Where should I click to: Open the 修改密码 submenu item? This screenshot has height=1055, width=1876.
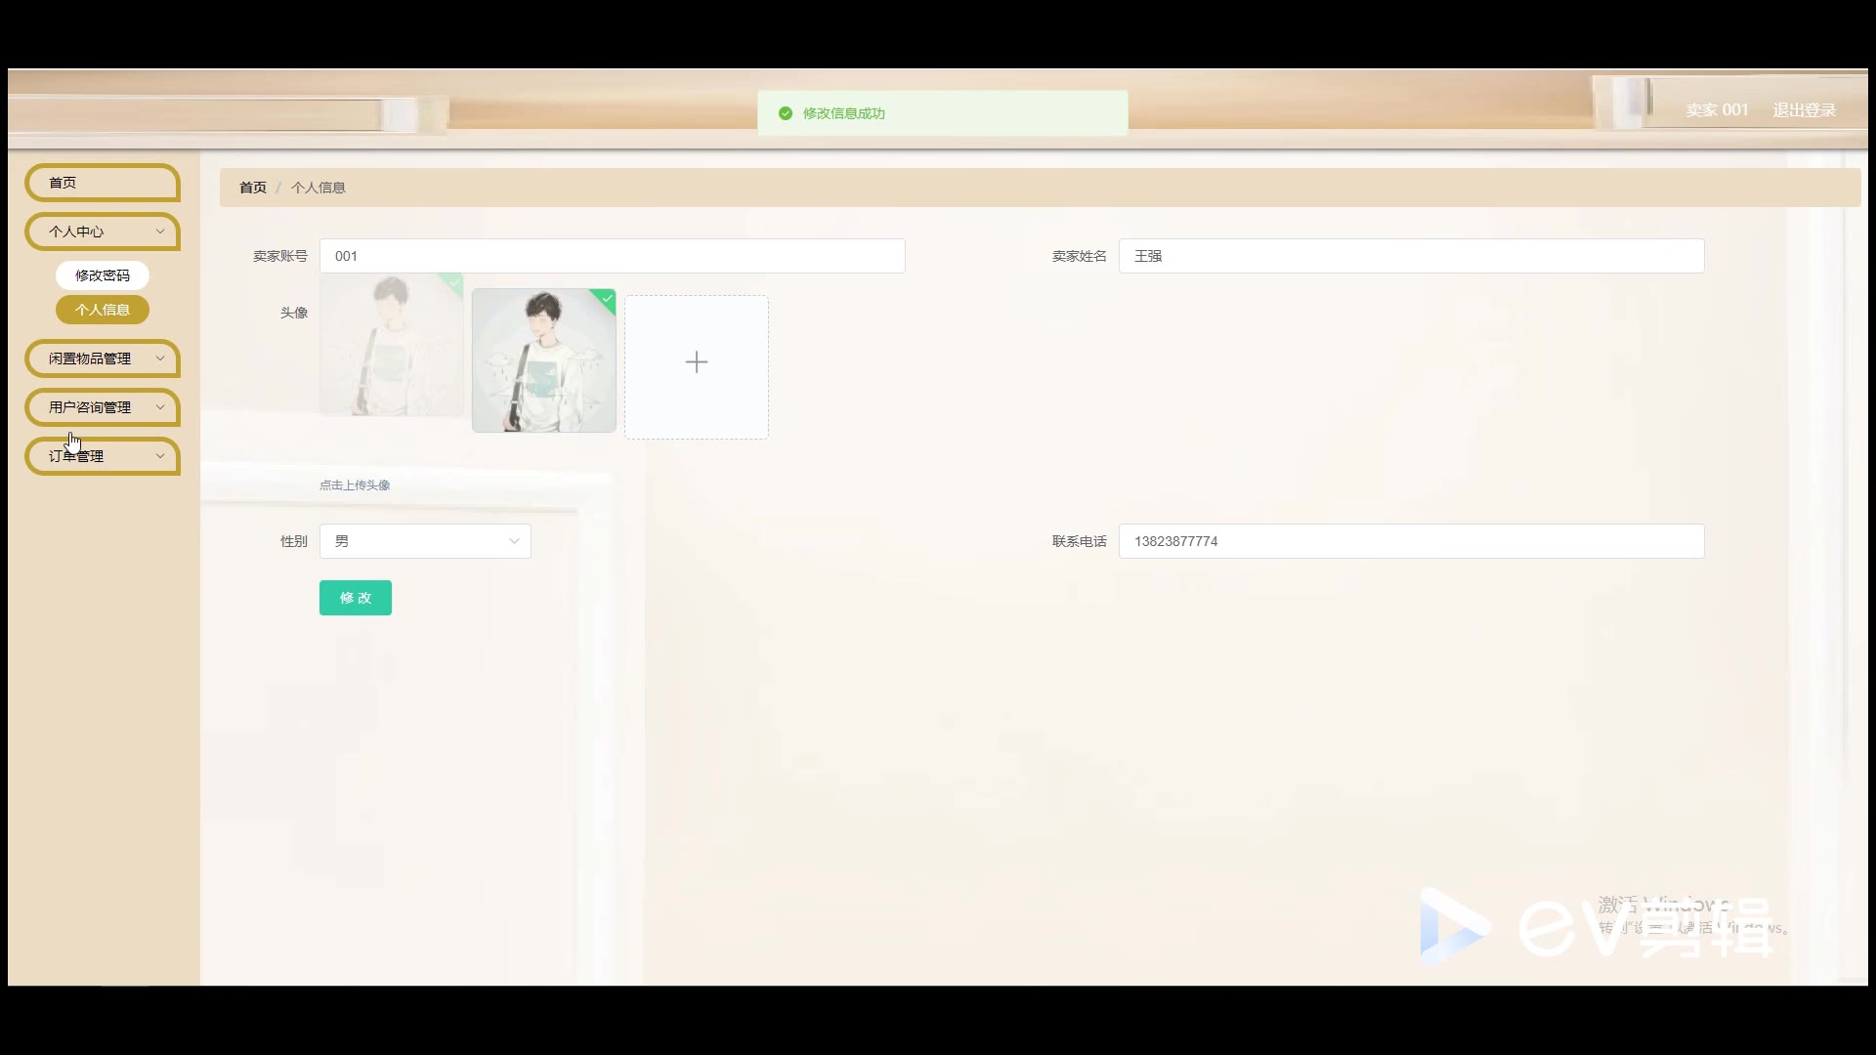click(x=102, y=275)
